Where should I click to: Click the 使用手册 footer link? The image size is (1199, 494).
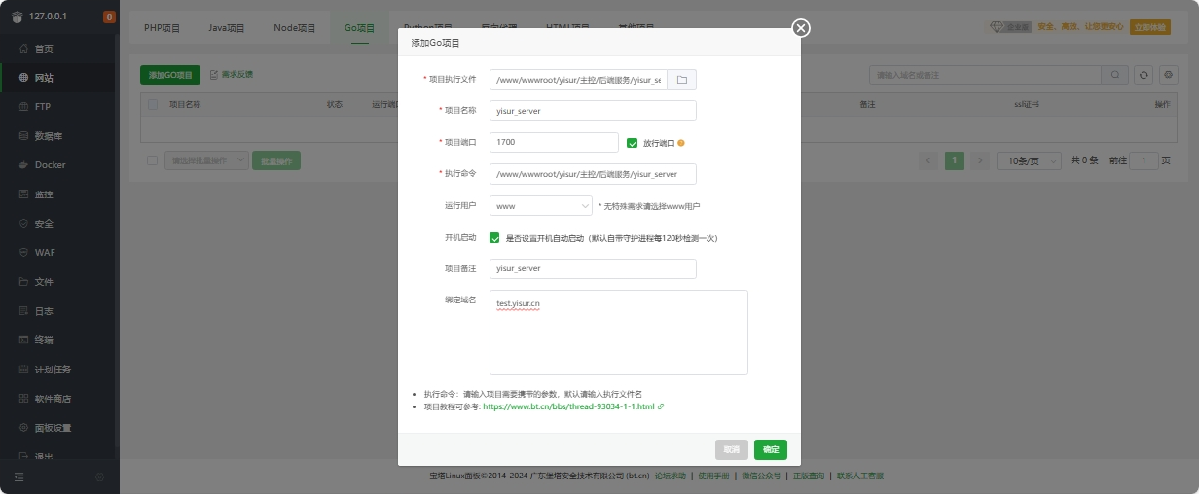coord(713,476)
